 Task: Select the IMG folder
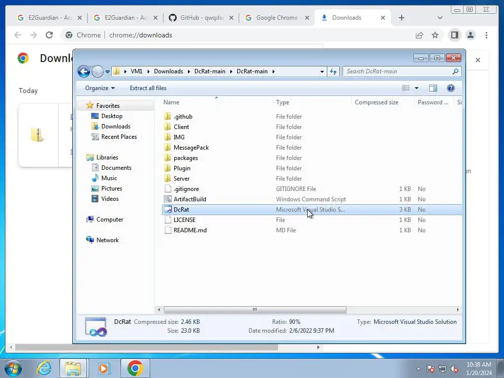[x=179, y=137]
